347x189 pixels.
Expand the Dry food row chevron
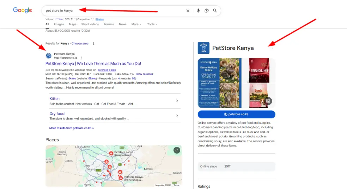coord(177,116)
